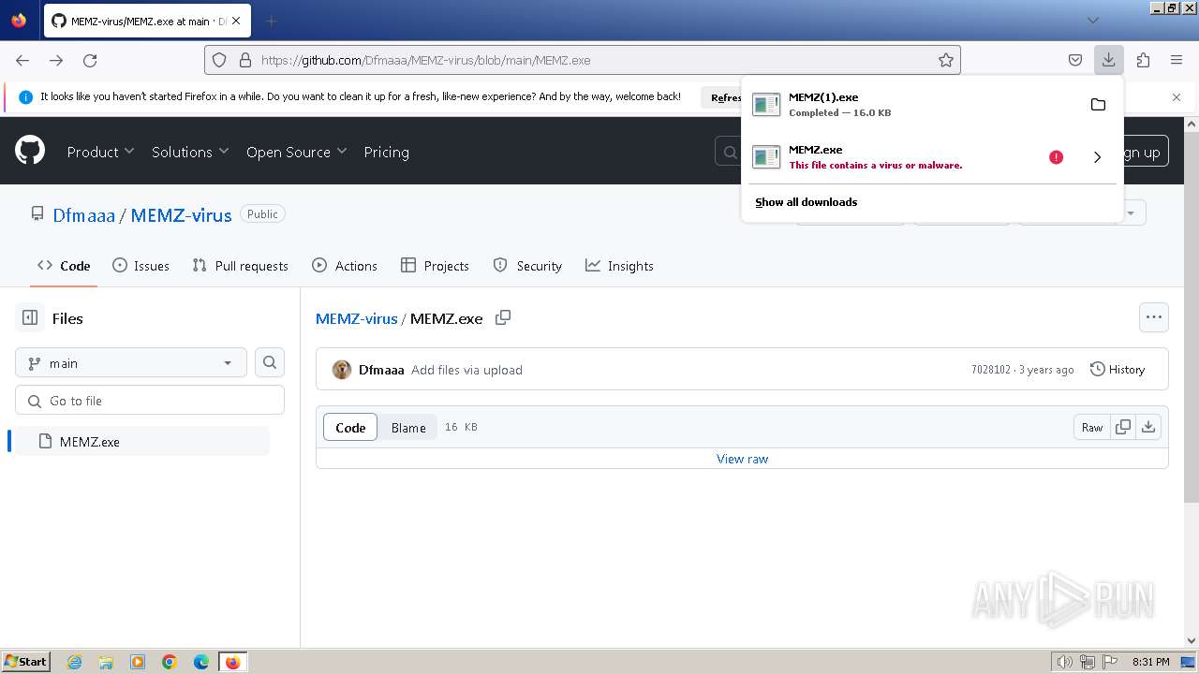Click the Add files via upload commit message
Screen dimensions: 1199x674
click(x=466, y=370)
